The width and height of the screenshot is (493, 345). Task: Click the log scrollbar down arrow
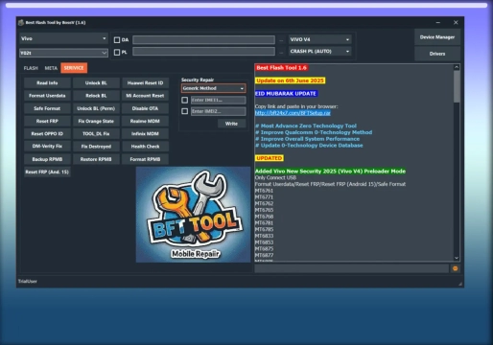click(x=457, y=258)
